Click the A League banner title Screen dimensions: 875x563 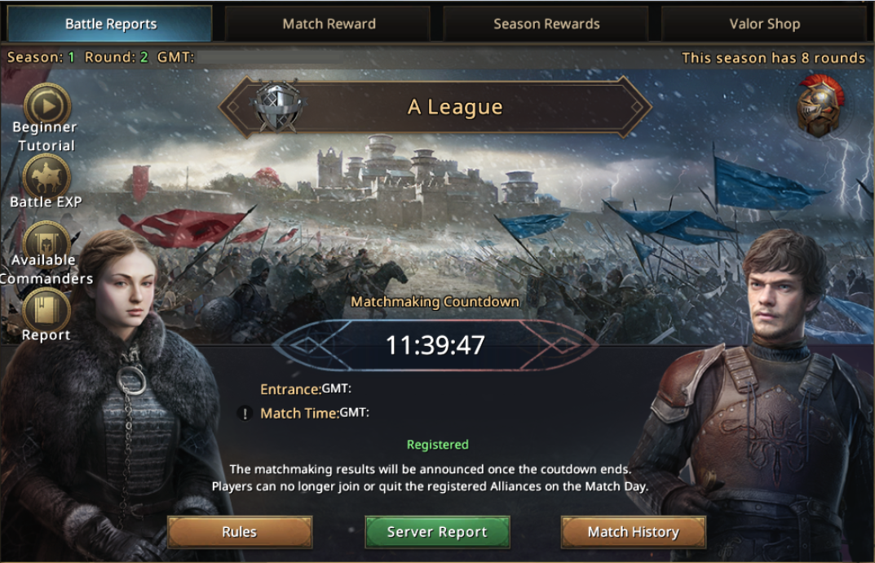(455, 107)
